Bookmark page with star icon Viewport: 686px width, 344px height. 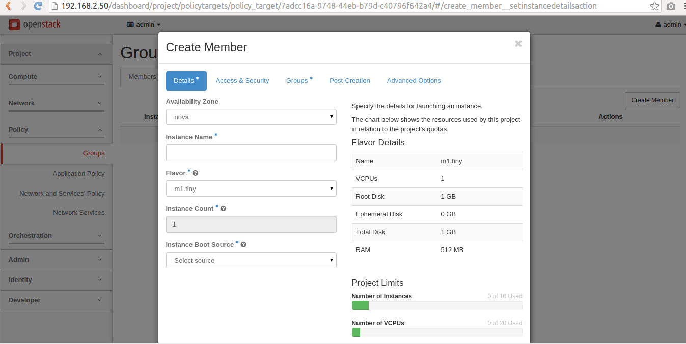coord(655,6)
